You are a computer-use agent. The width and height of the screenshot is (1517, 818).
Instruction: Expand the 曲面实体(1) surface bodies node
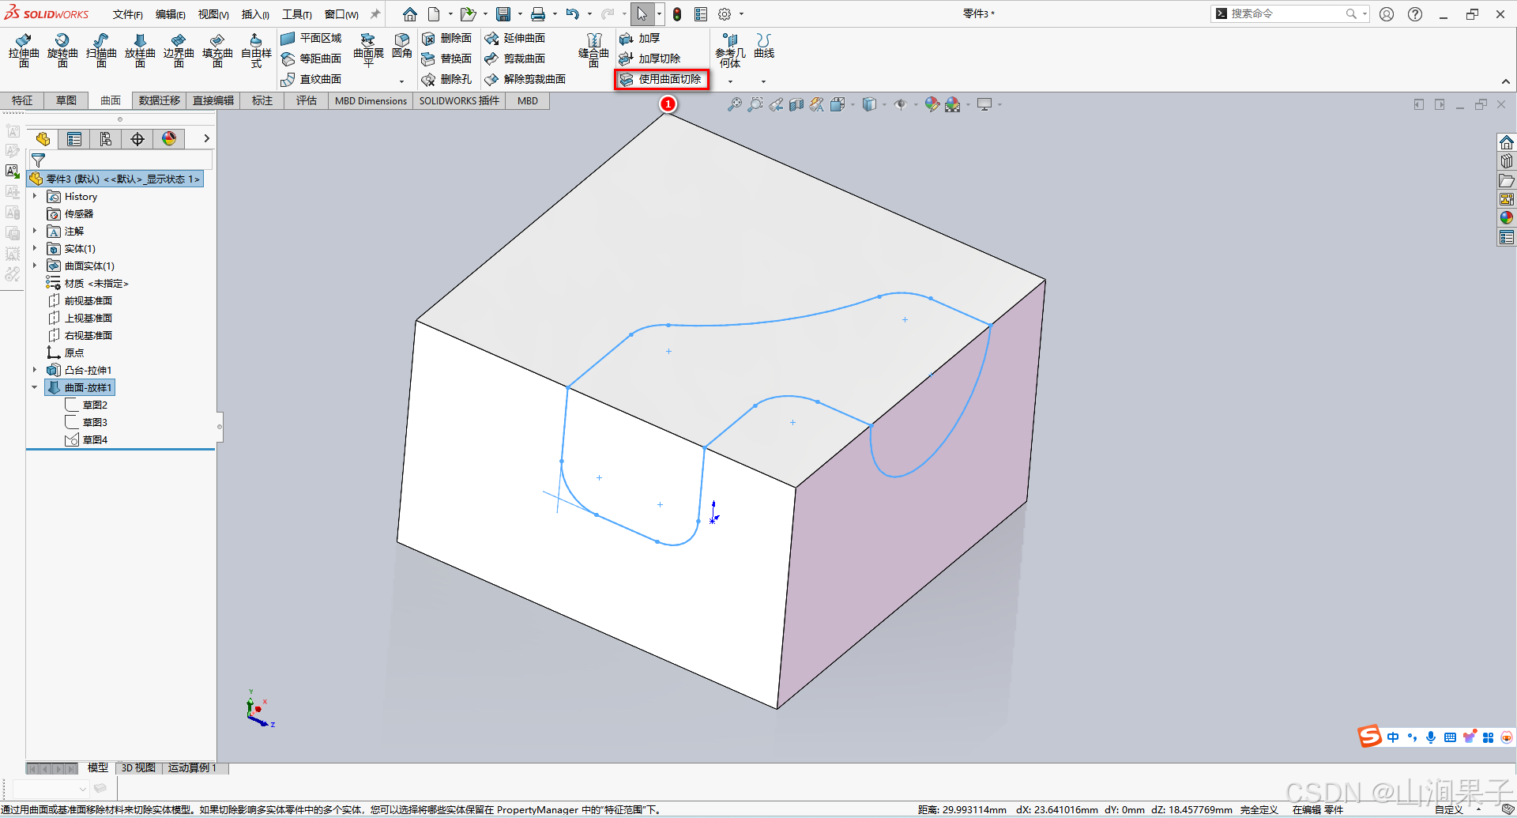tap(35, 266)
